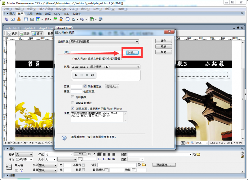The height and width of the screenshot is (180, 248).
Task: Enable the 自动重新播放 checkbox
Action: pos(73,103)
